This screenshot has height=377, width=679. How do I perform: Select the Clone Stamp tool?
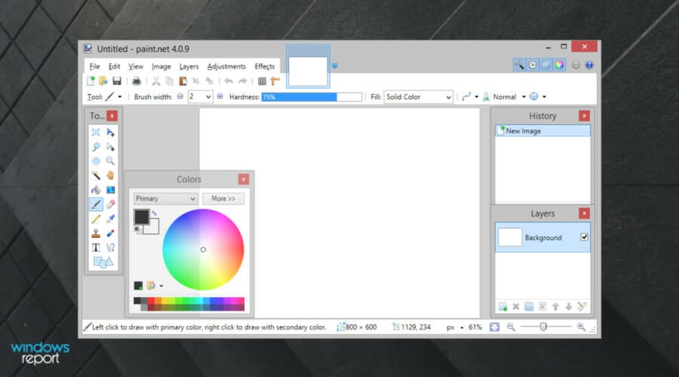96,233
